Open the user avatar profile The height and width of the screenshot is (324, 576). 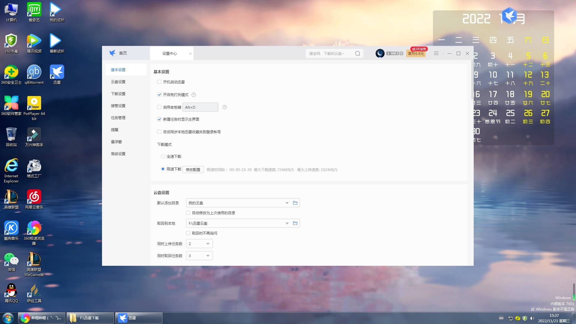tap(380, 53)
